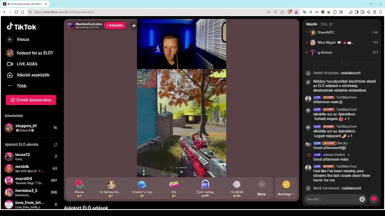This screenshot has height=216, width=385.
Task: Reload the browser page
Action: (17, 12)
